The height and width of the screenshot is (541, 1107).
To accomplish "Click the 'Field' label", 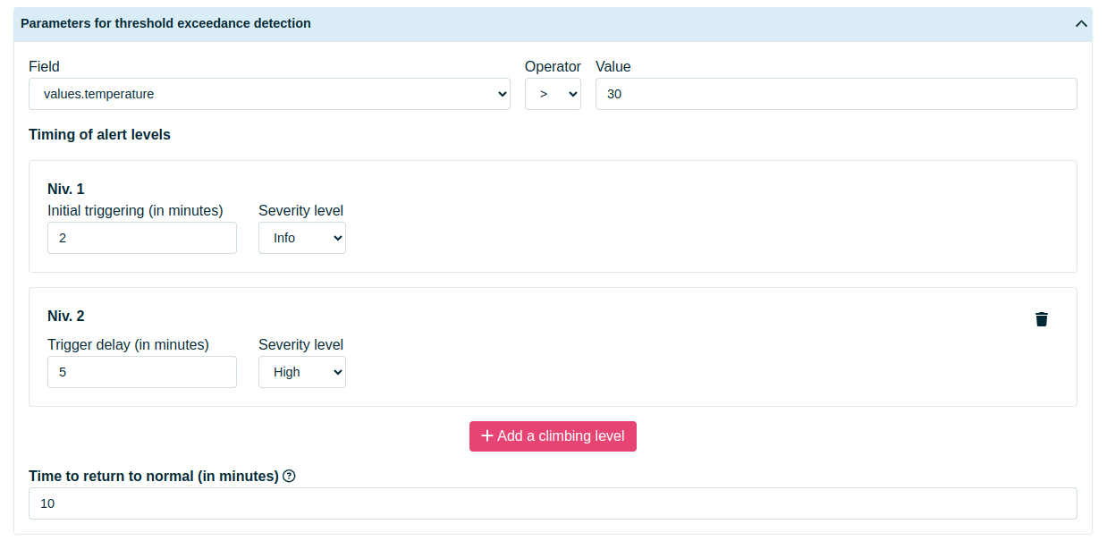I will pyautogui.click(x=44, y=67).
